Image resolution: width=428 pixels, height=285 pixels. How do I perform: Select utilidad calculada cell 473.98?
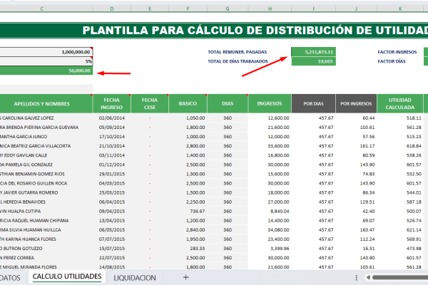[400, 249]
